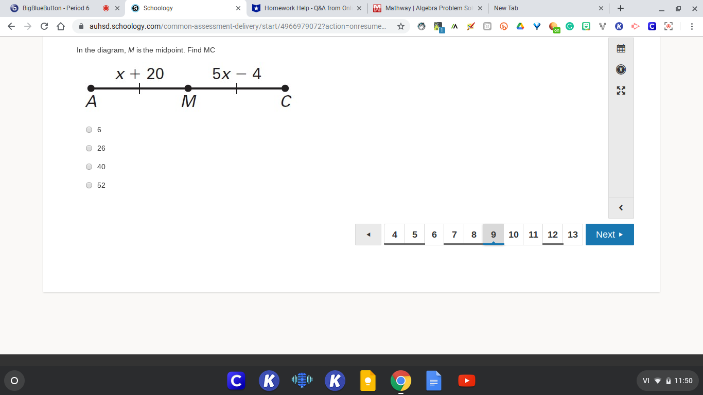Open the accessibility options icon
The width and height of the screenshot is (703, 395).
(x=621, y=69)
